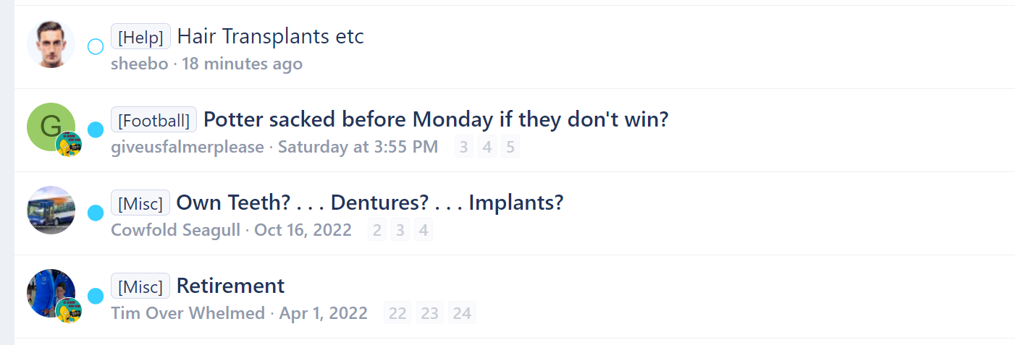This screenshot has width=1015, height=345.
Task: Click the small badge on Tim Over Whelmed's avatar
Action: tap(69, 311)
